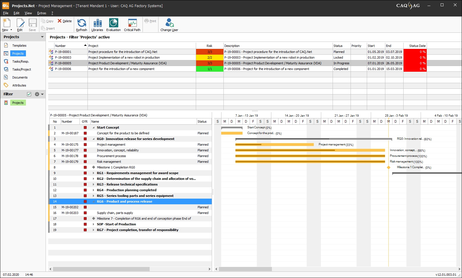Select the Projects filter entry
462x278 pixels.
tap(18, 103)
